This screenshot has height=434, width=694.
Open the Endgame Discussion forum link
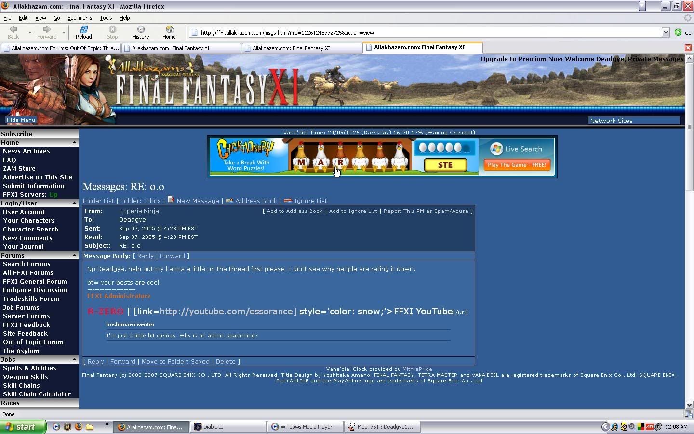coord(35,290)
